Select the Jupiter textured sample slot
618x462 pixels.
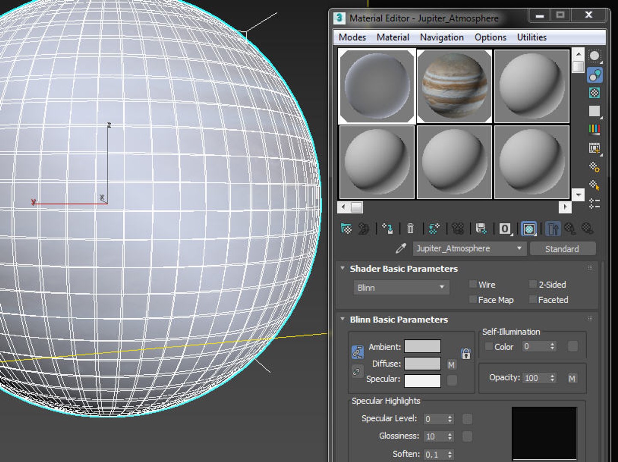click(x=454, y=86)
